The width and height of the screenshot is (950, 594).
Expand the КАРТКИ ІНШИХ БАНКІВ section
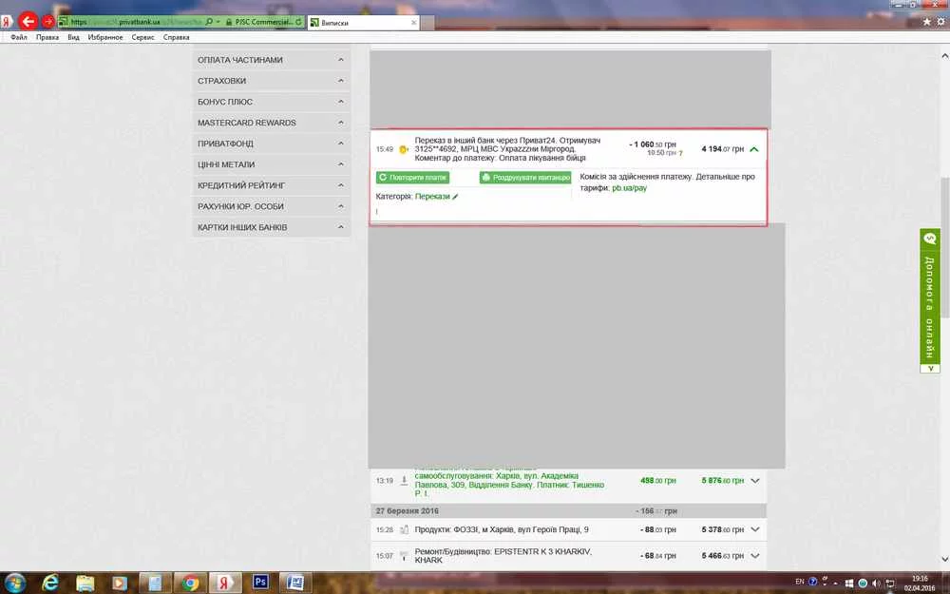coord(272,227)
